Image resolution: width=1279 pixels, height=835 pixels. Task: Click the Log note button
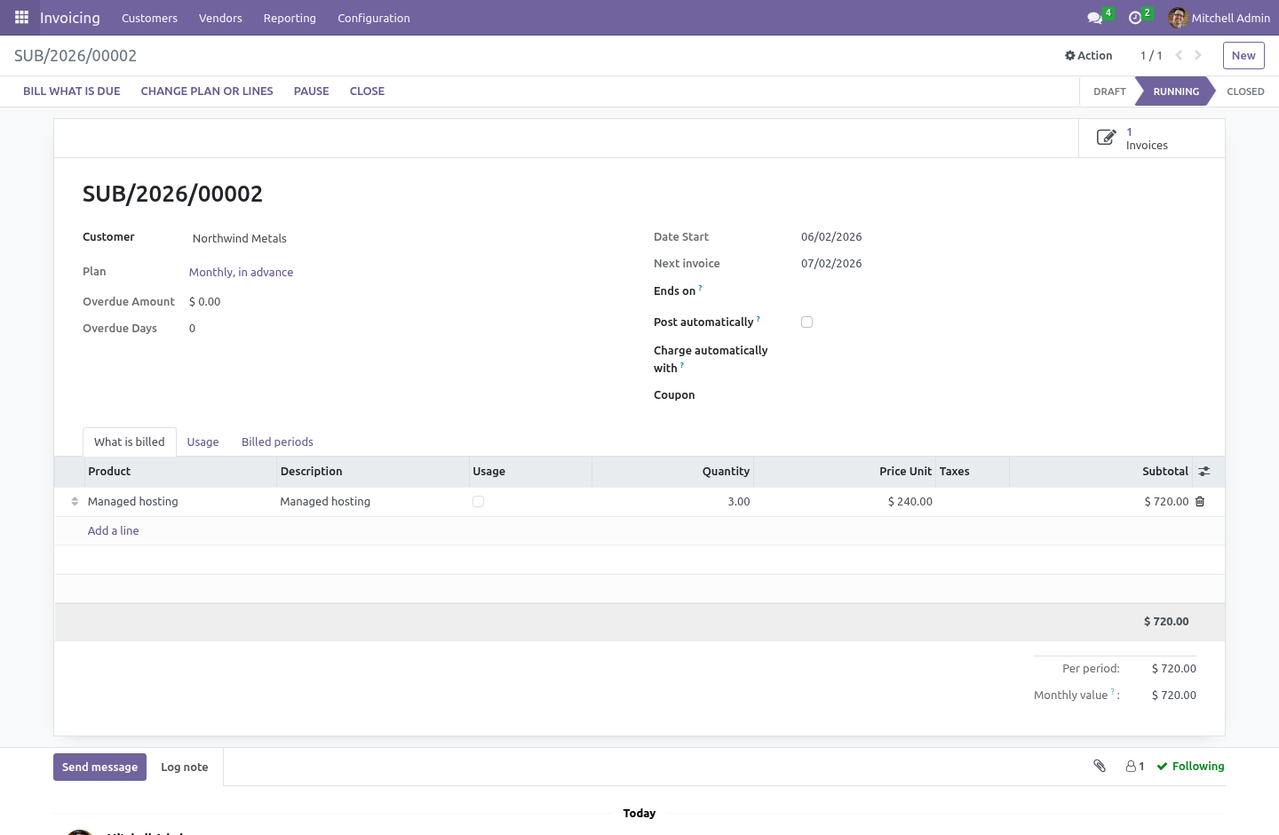coord(185,767)
